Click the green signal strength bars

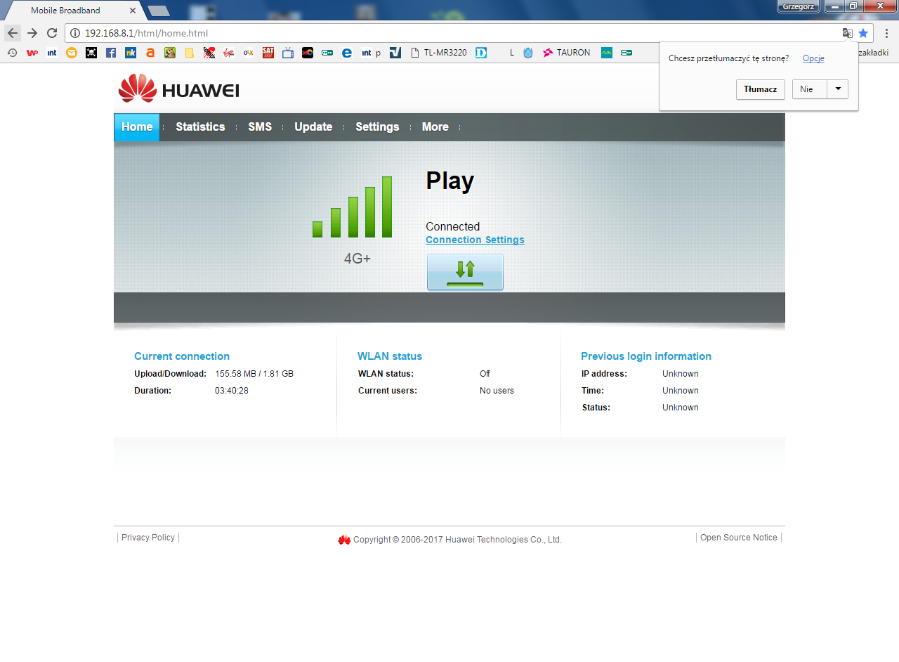coord(352,207)
